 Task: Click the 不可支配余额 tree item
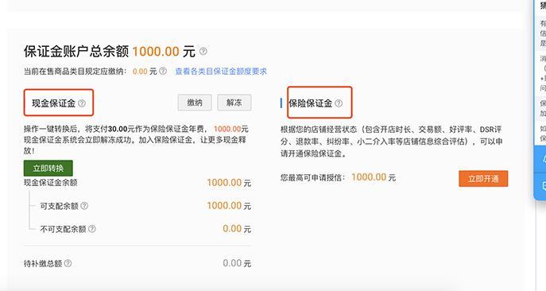63,229
